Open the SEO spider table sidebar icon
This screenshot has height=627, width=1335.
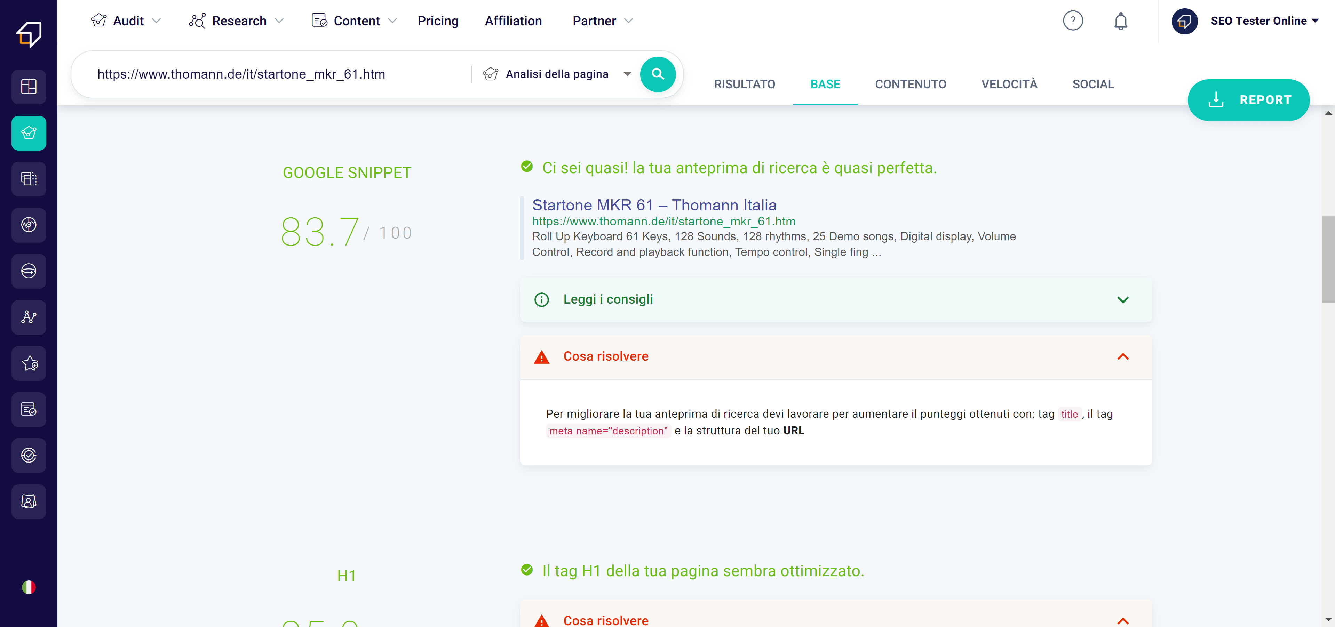point(29,179)
